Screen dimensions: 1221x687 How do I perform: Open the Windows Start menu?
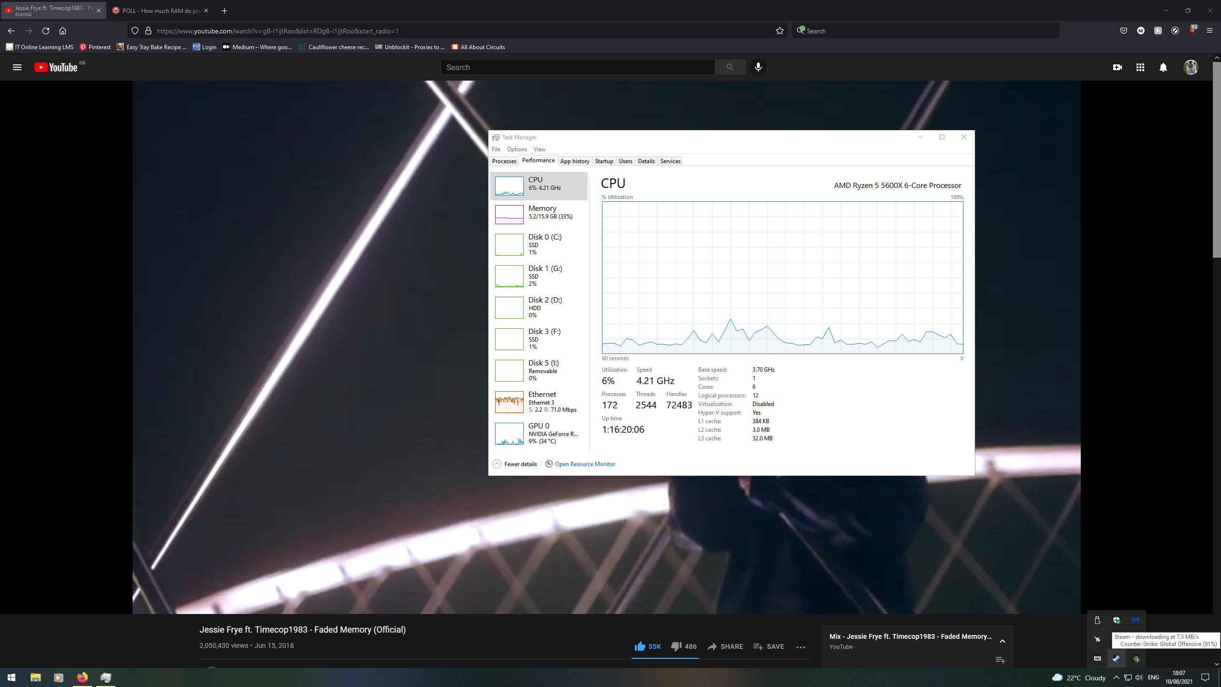click(11, 677)
